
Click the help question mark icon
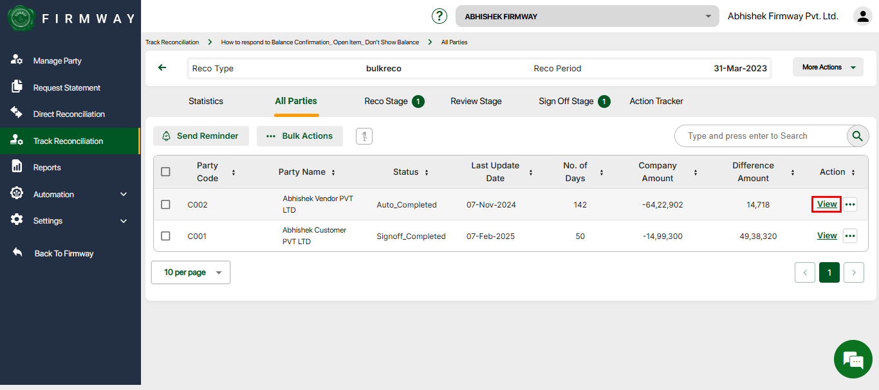click(439, 16)
